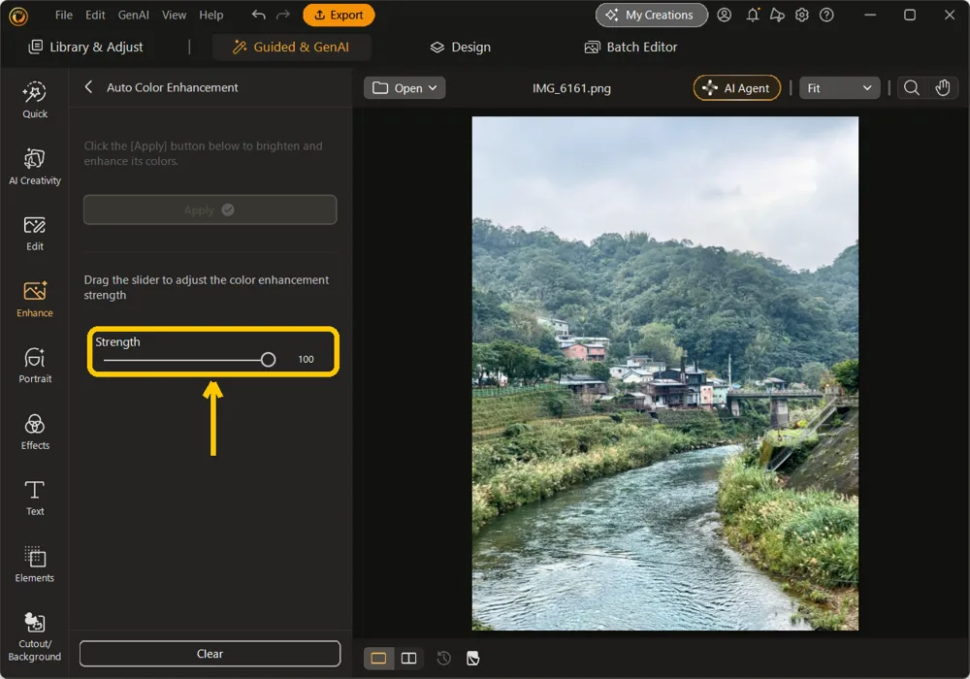The height and width of the screenshot is (679, 970).
Task: Click the Export button
Action: (339, 15)
